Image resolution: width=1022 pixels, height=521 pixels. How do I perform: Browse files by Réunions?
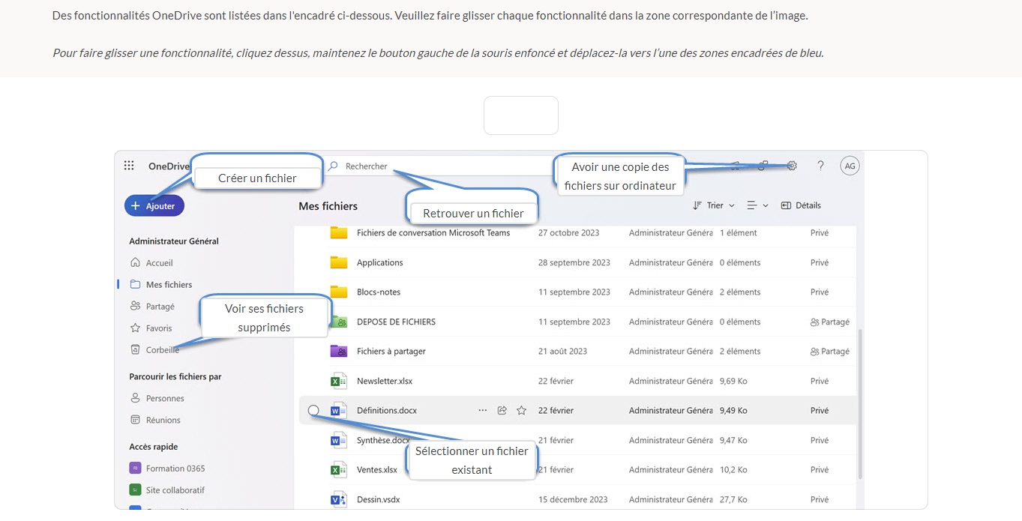pyautogui.click(x=155, y=420)
